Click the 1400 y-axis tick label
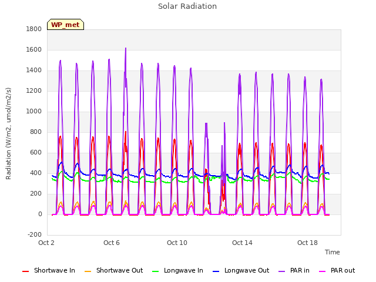Image resolution: width=376 pixels, height=282 pixels. pyautogui.click(x=34, y=70)
